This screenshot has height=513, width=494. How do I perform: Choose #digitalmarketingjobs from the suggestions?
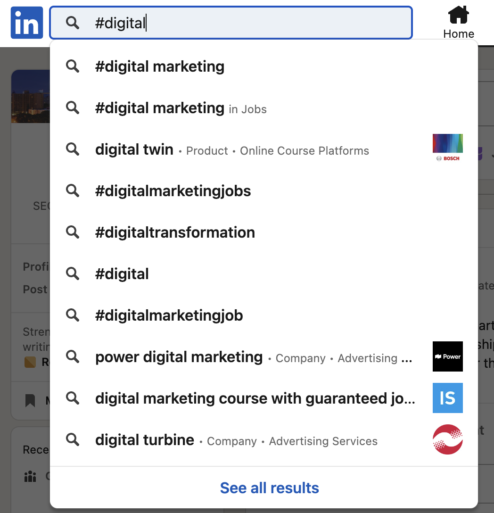[173, 190]
